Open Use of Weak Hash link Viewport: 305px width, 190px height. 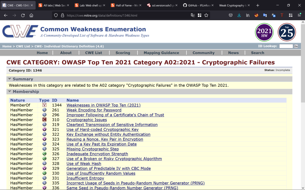pos(84,163)
